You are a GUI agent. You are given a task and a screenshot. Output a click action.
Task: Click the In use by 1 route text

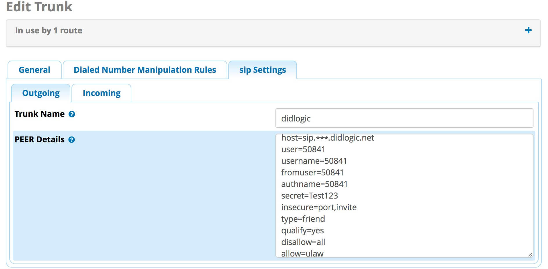click(49, 30)
